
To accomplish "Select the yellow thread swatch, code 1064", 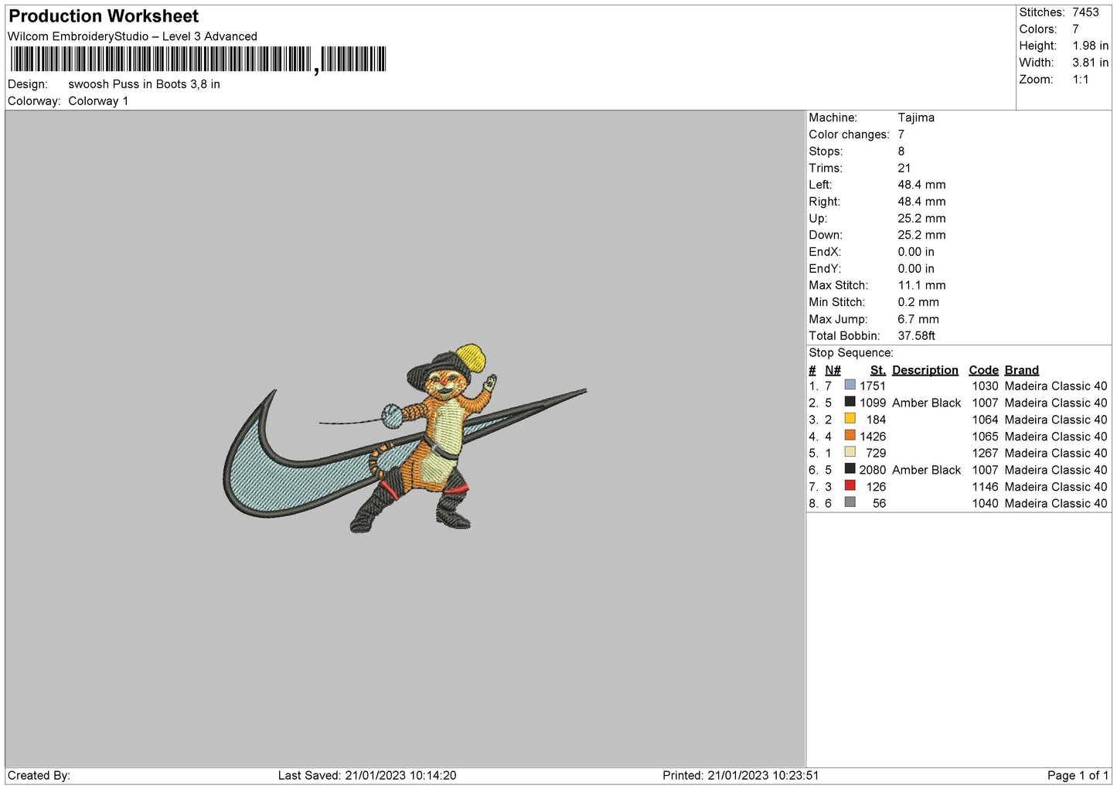I will (x=850, y=419).
